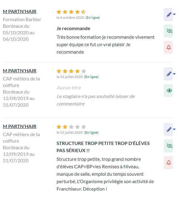
Task: Expand the dropdown arrow beside the third review's pencil
Action: point(174,129)
